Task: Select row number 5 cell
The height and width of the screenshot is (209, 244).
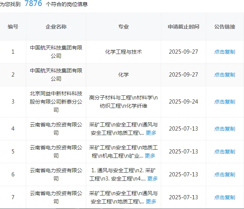Action: 13,152
